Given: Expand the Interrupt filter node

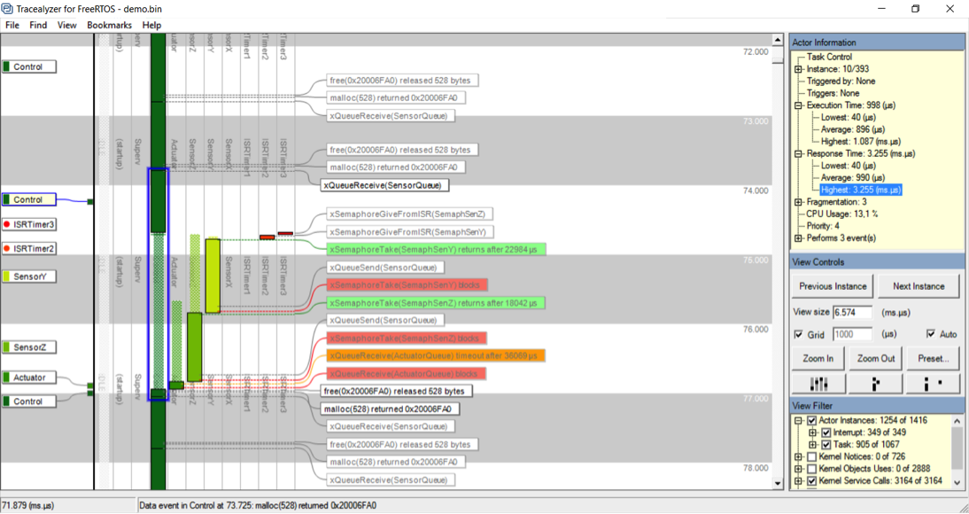Looking at the screenshot, I should (x=812, y=432).
